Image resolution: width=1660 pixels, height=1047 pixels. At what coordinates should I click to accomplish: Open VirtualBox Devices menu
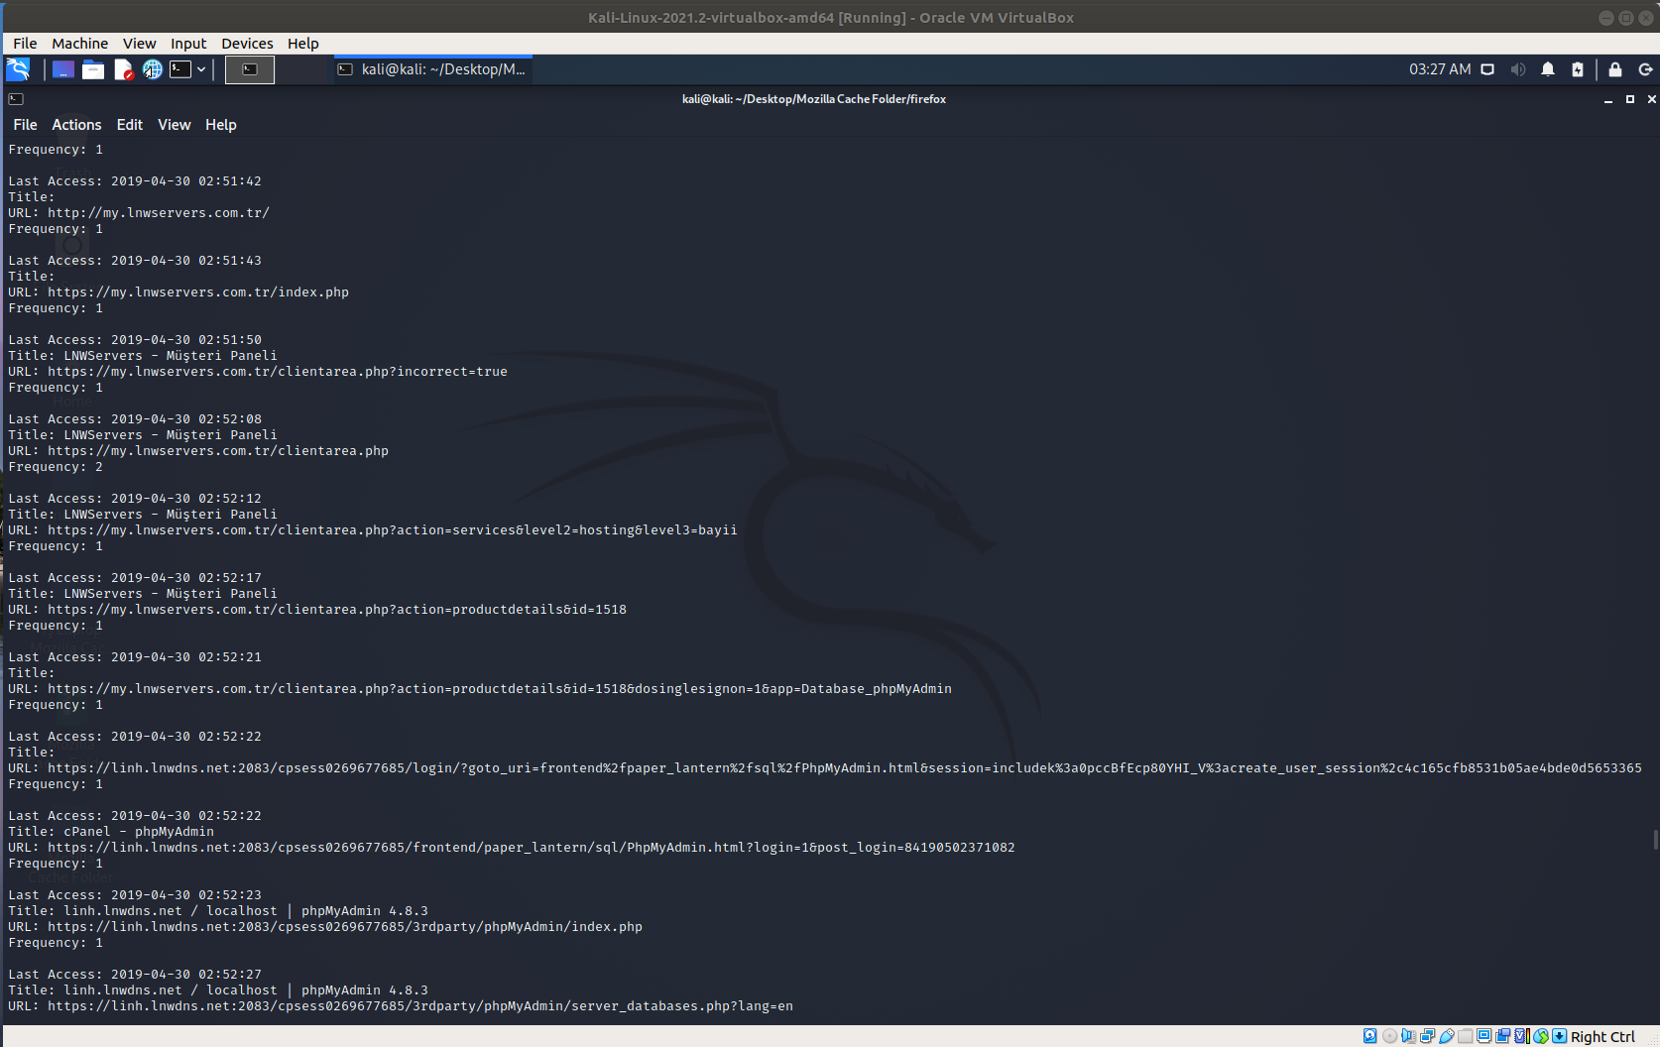pyautogui.click(x=247, y=44)
